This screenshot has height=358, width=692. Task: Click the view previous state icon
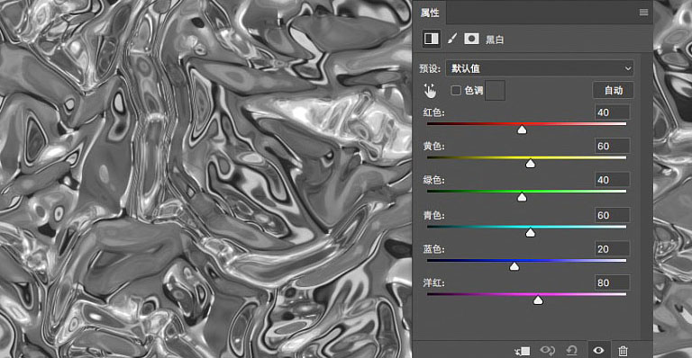click(548, 351)
